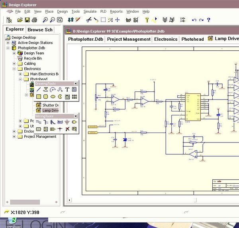This screenshot has height=228, width=239.
Task: Switch to the Browse Sch tab
Action: [40, 30]
